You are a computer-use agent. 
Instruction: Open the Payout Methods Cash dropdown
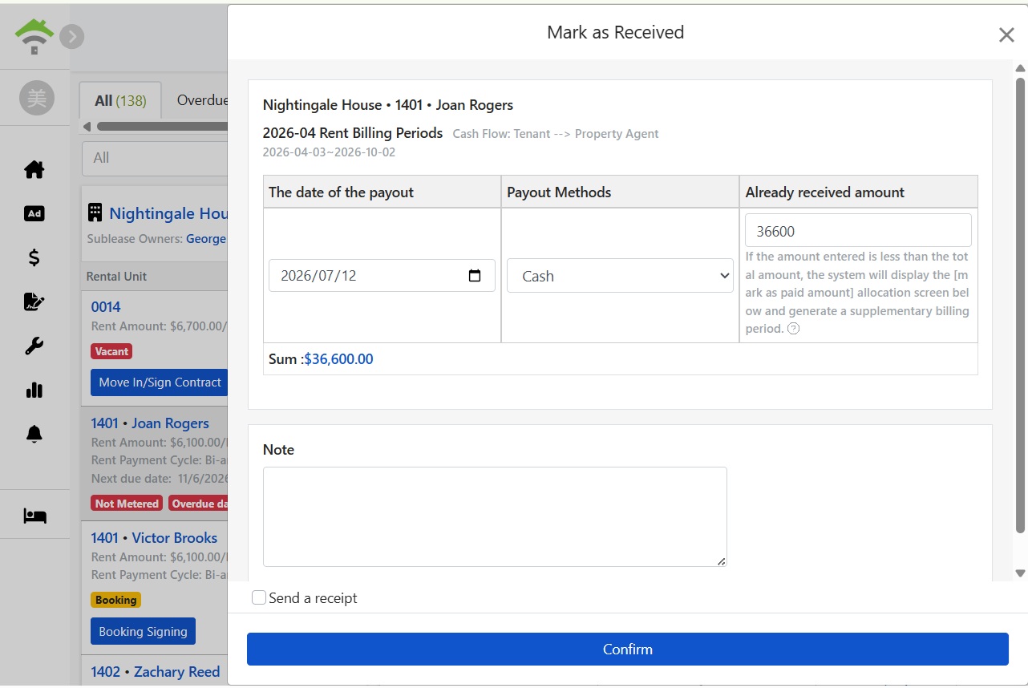pyautogui.click(x=621, y=276)
